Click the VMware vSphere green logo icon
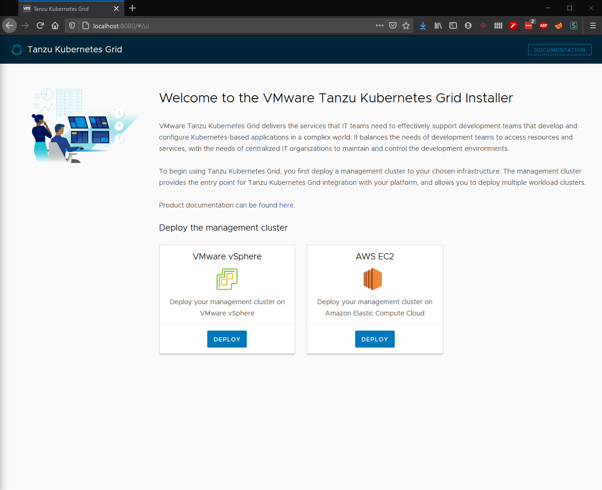The width and height of the screenshot is (602, 490). click(x=227, y=279)
